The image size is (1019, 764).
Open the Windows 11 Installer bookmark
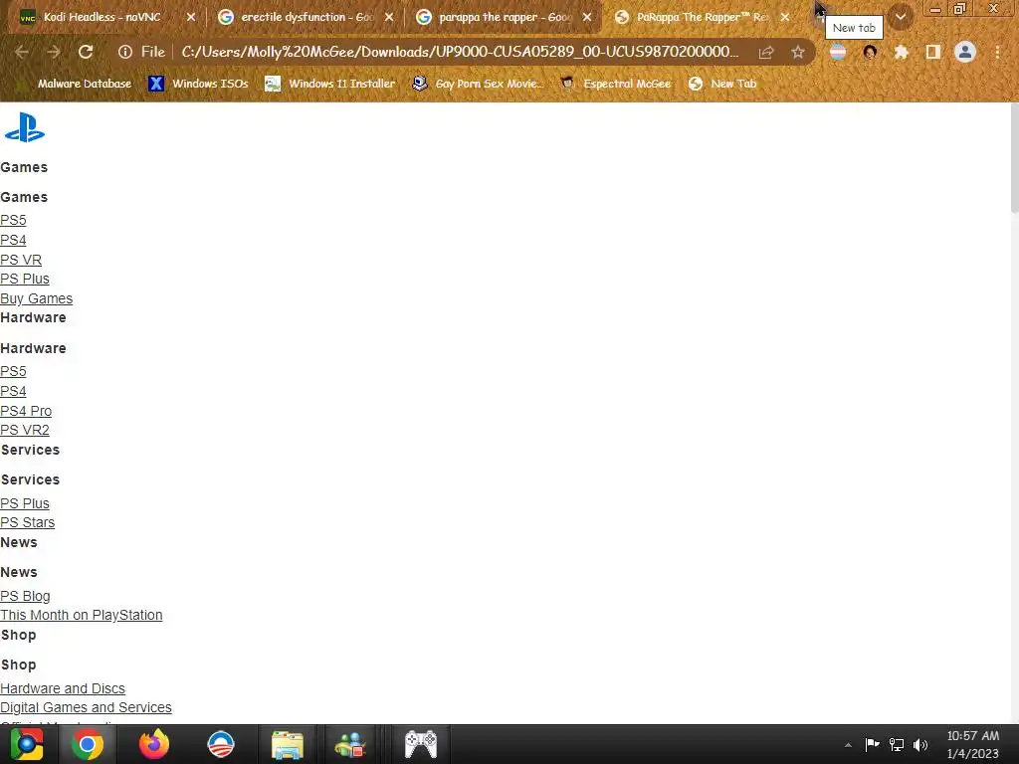[x=330, y=84]
